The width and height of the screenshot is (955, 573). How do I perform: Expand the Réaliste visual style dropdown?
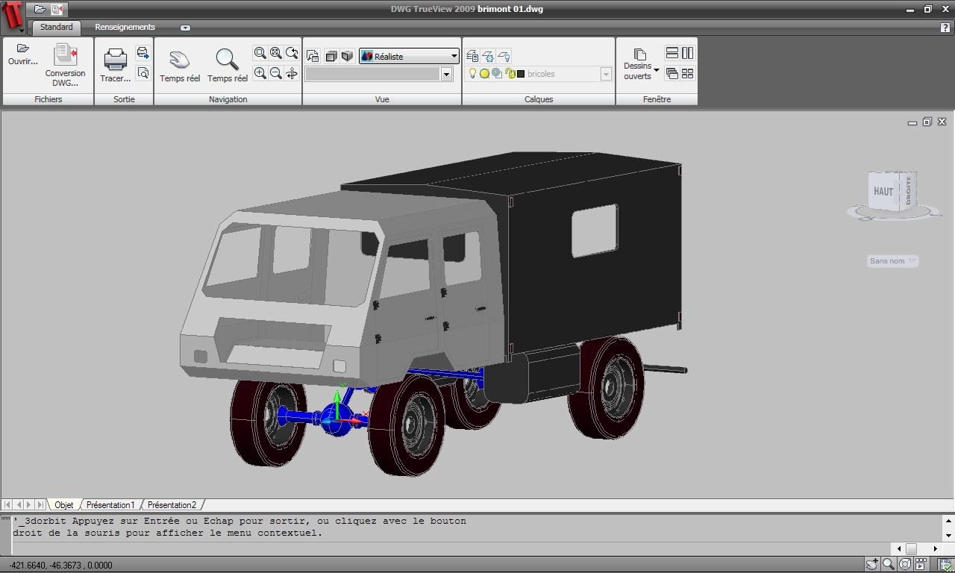pyautogui.click(x=454, y=56)
